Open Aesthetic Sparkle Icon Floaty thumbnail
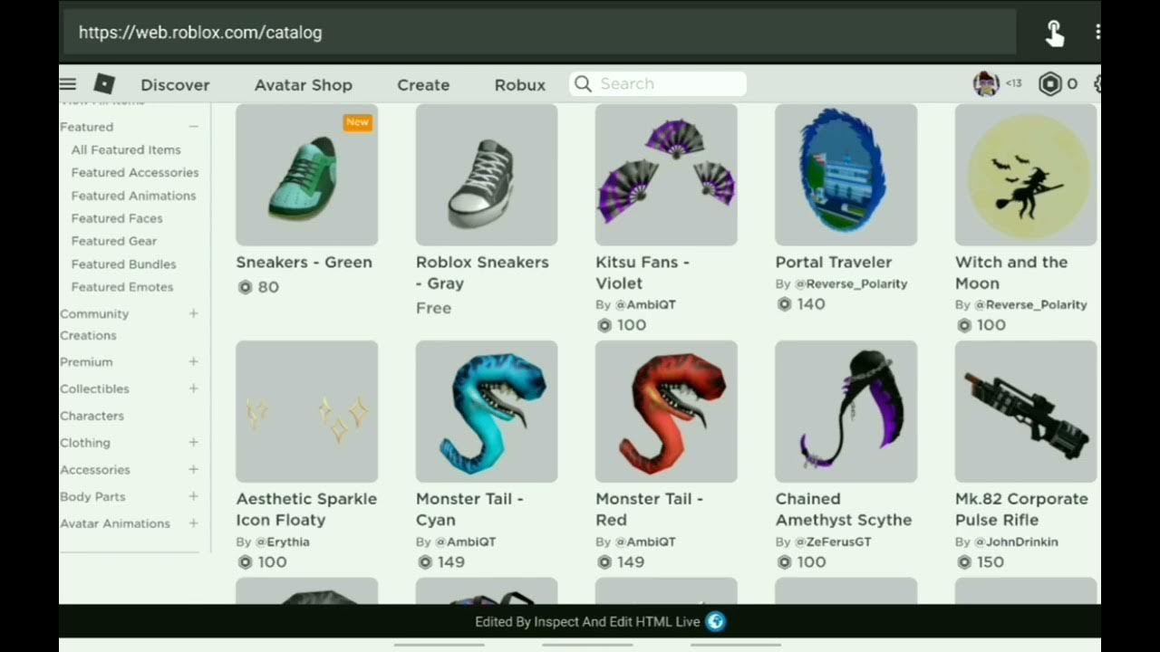Screen dimensions: 1160x652 pyautogui.click(x=306, y=411)
